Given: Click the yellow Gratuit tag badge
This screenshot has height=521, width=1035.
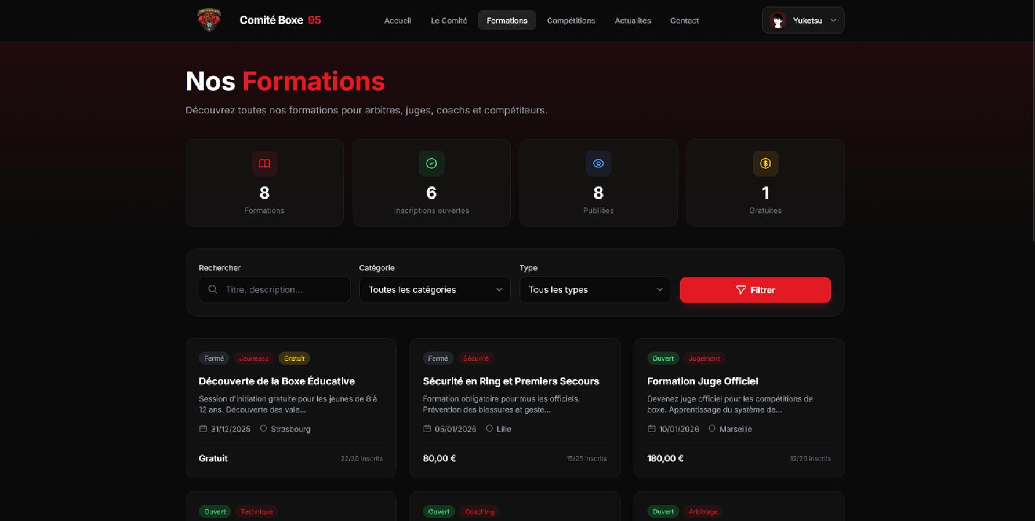Looking at the screenshot, I should tap(294, 358).
